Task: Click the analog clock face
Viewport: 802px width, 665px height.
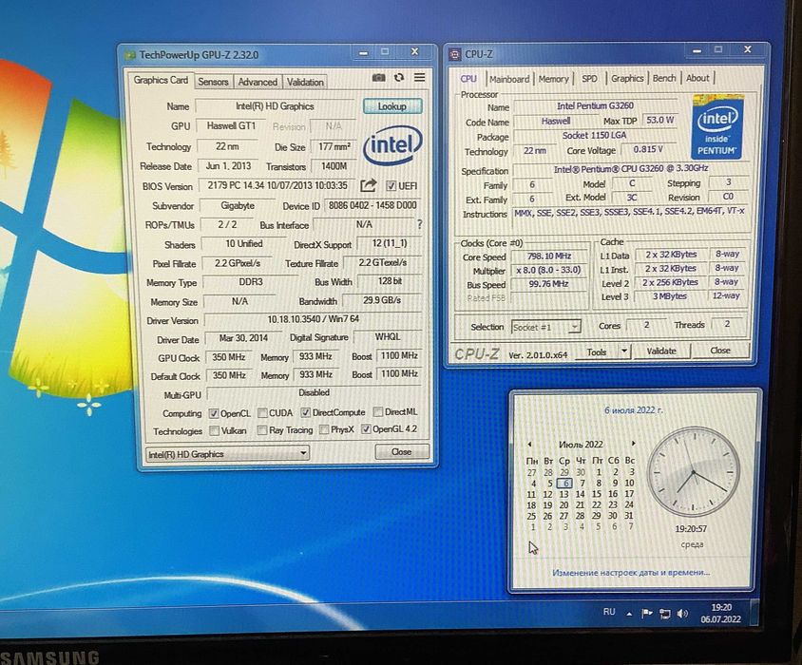Action: [693, 471]
